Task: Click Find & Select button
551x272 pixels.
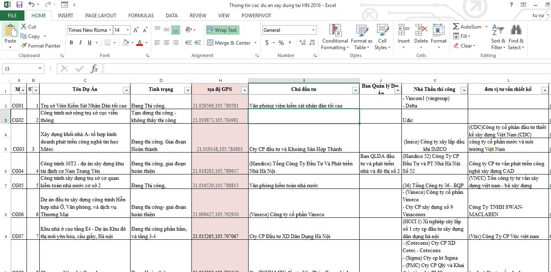Action: pyautogui.click(x=516, y=37)
